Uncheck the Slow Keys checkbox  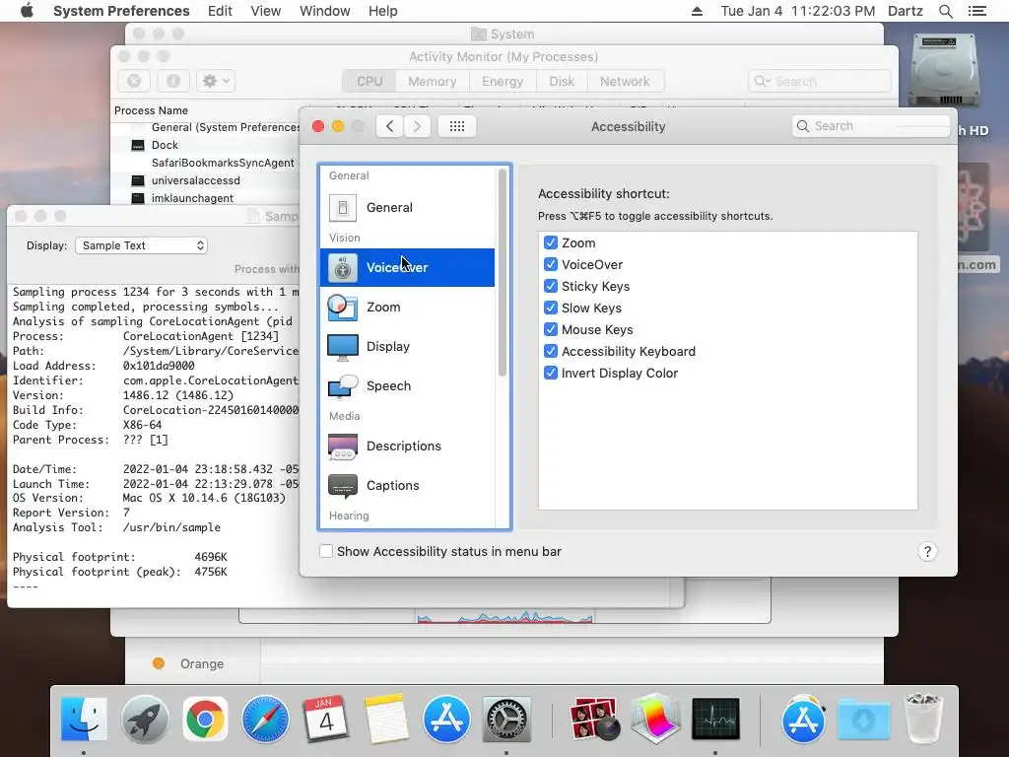(551, 308)
